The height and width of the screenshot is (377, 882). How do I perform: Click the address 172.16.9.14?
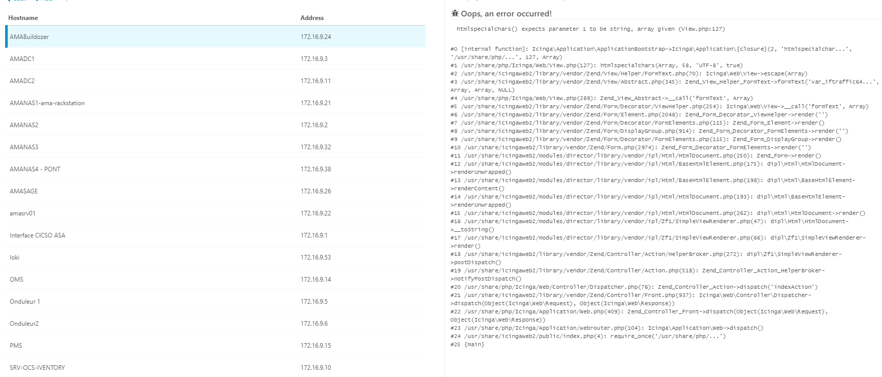tap(316, 280)
